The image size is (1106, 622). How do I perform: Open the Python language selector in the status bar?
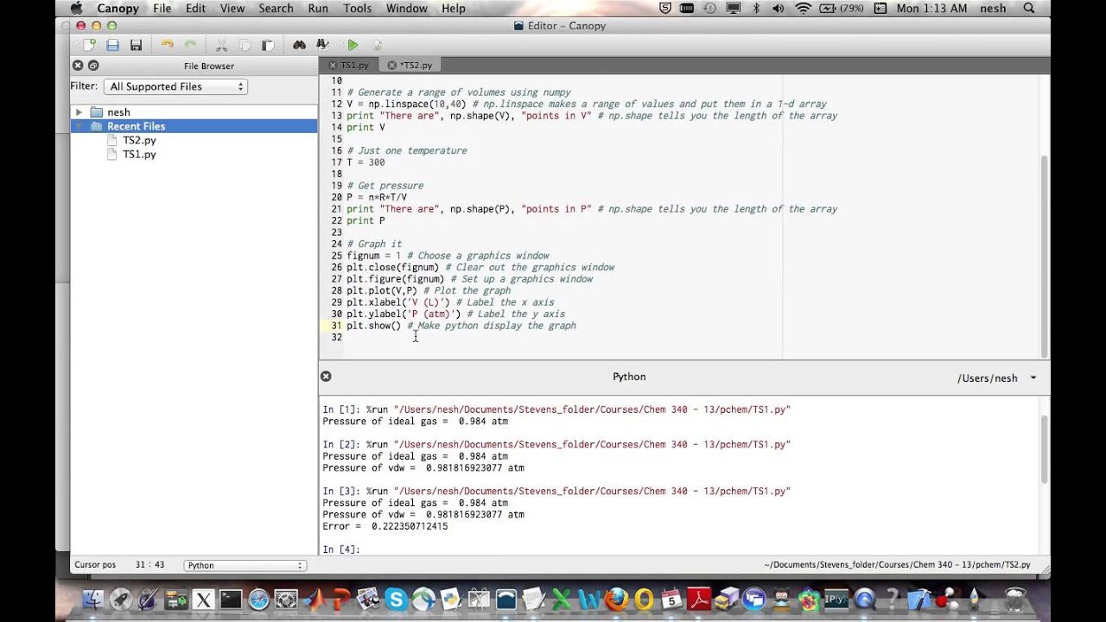coord(245,565)
